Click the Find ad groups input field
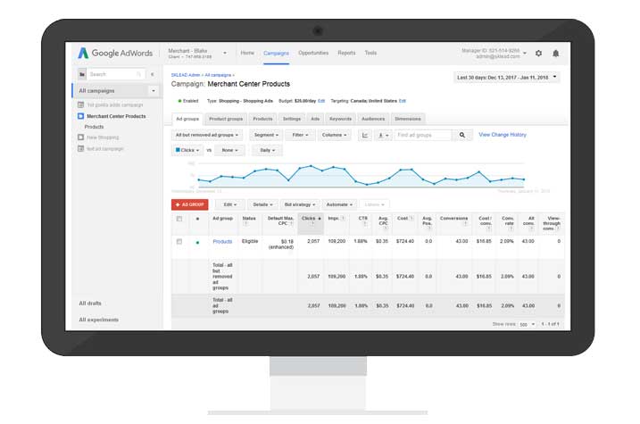Viewport: 640px width, 424px height. [x=423, y=135]
